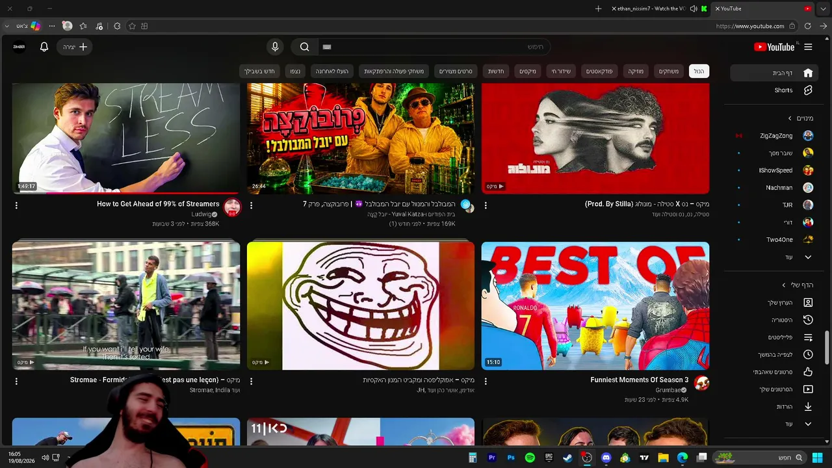
Task: Click the browser address bar URL
Action: [x=749, y=26]
